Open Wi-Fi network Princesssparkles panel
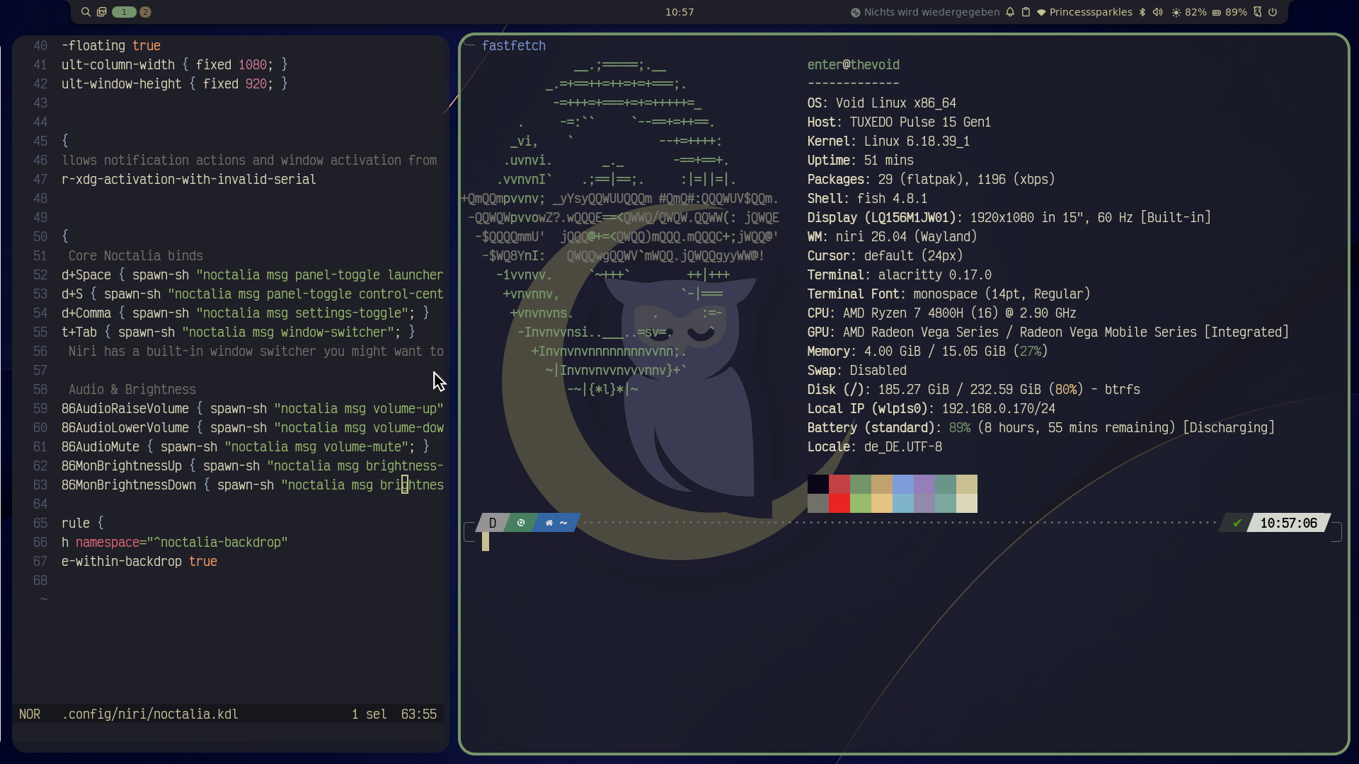The image size is (1359, 764). pos(1084,12)
